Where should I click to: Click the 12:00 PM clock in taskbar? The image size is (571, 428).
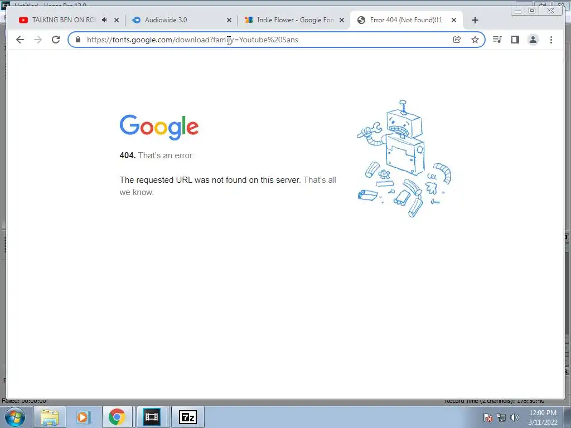(x=543, y=413)
